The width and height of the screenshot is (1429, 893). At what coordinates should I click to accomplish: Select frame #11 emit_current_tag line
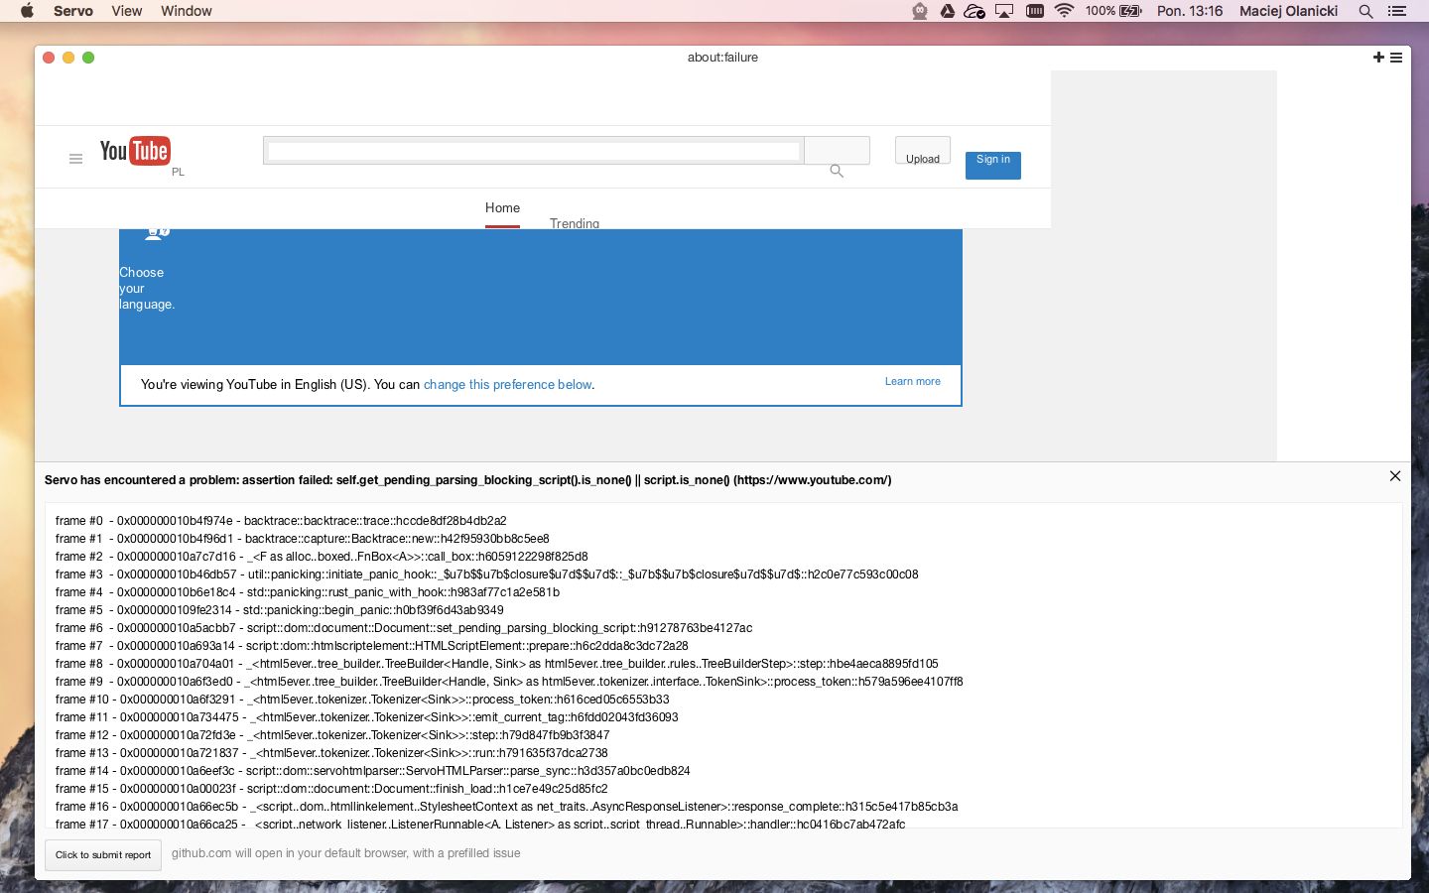click(367, 717)
